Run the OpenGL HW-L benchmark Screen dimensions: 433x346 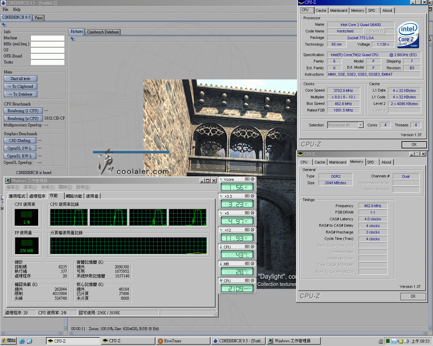20,156
